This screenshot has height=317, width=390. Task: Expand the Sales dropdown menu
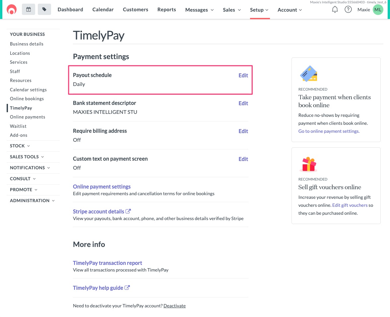click(232, 10)
